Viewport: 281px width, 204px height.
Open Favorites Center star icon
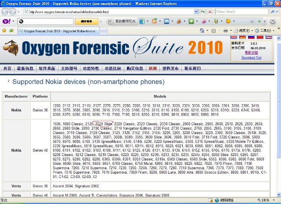(4, 30)
